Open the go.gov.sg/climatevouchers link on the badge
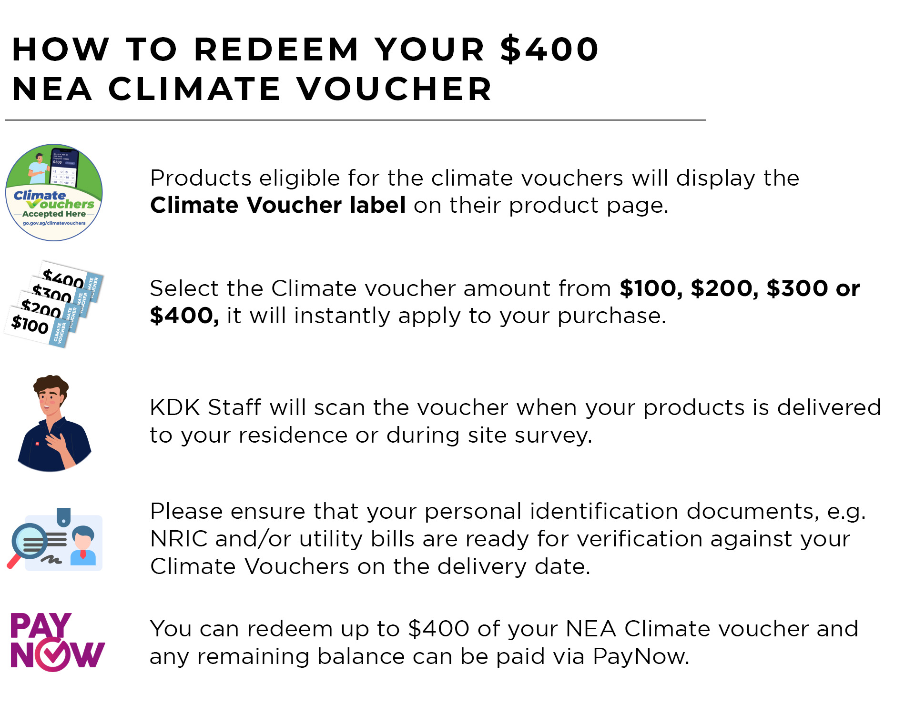Screen dimensions: 915x703 (x=54, y=223)
